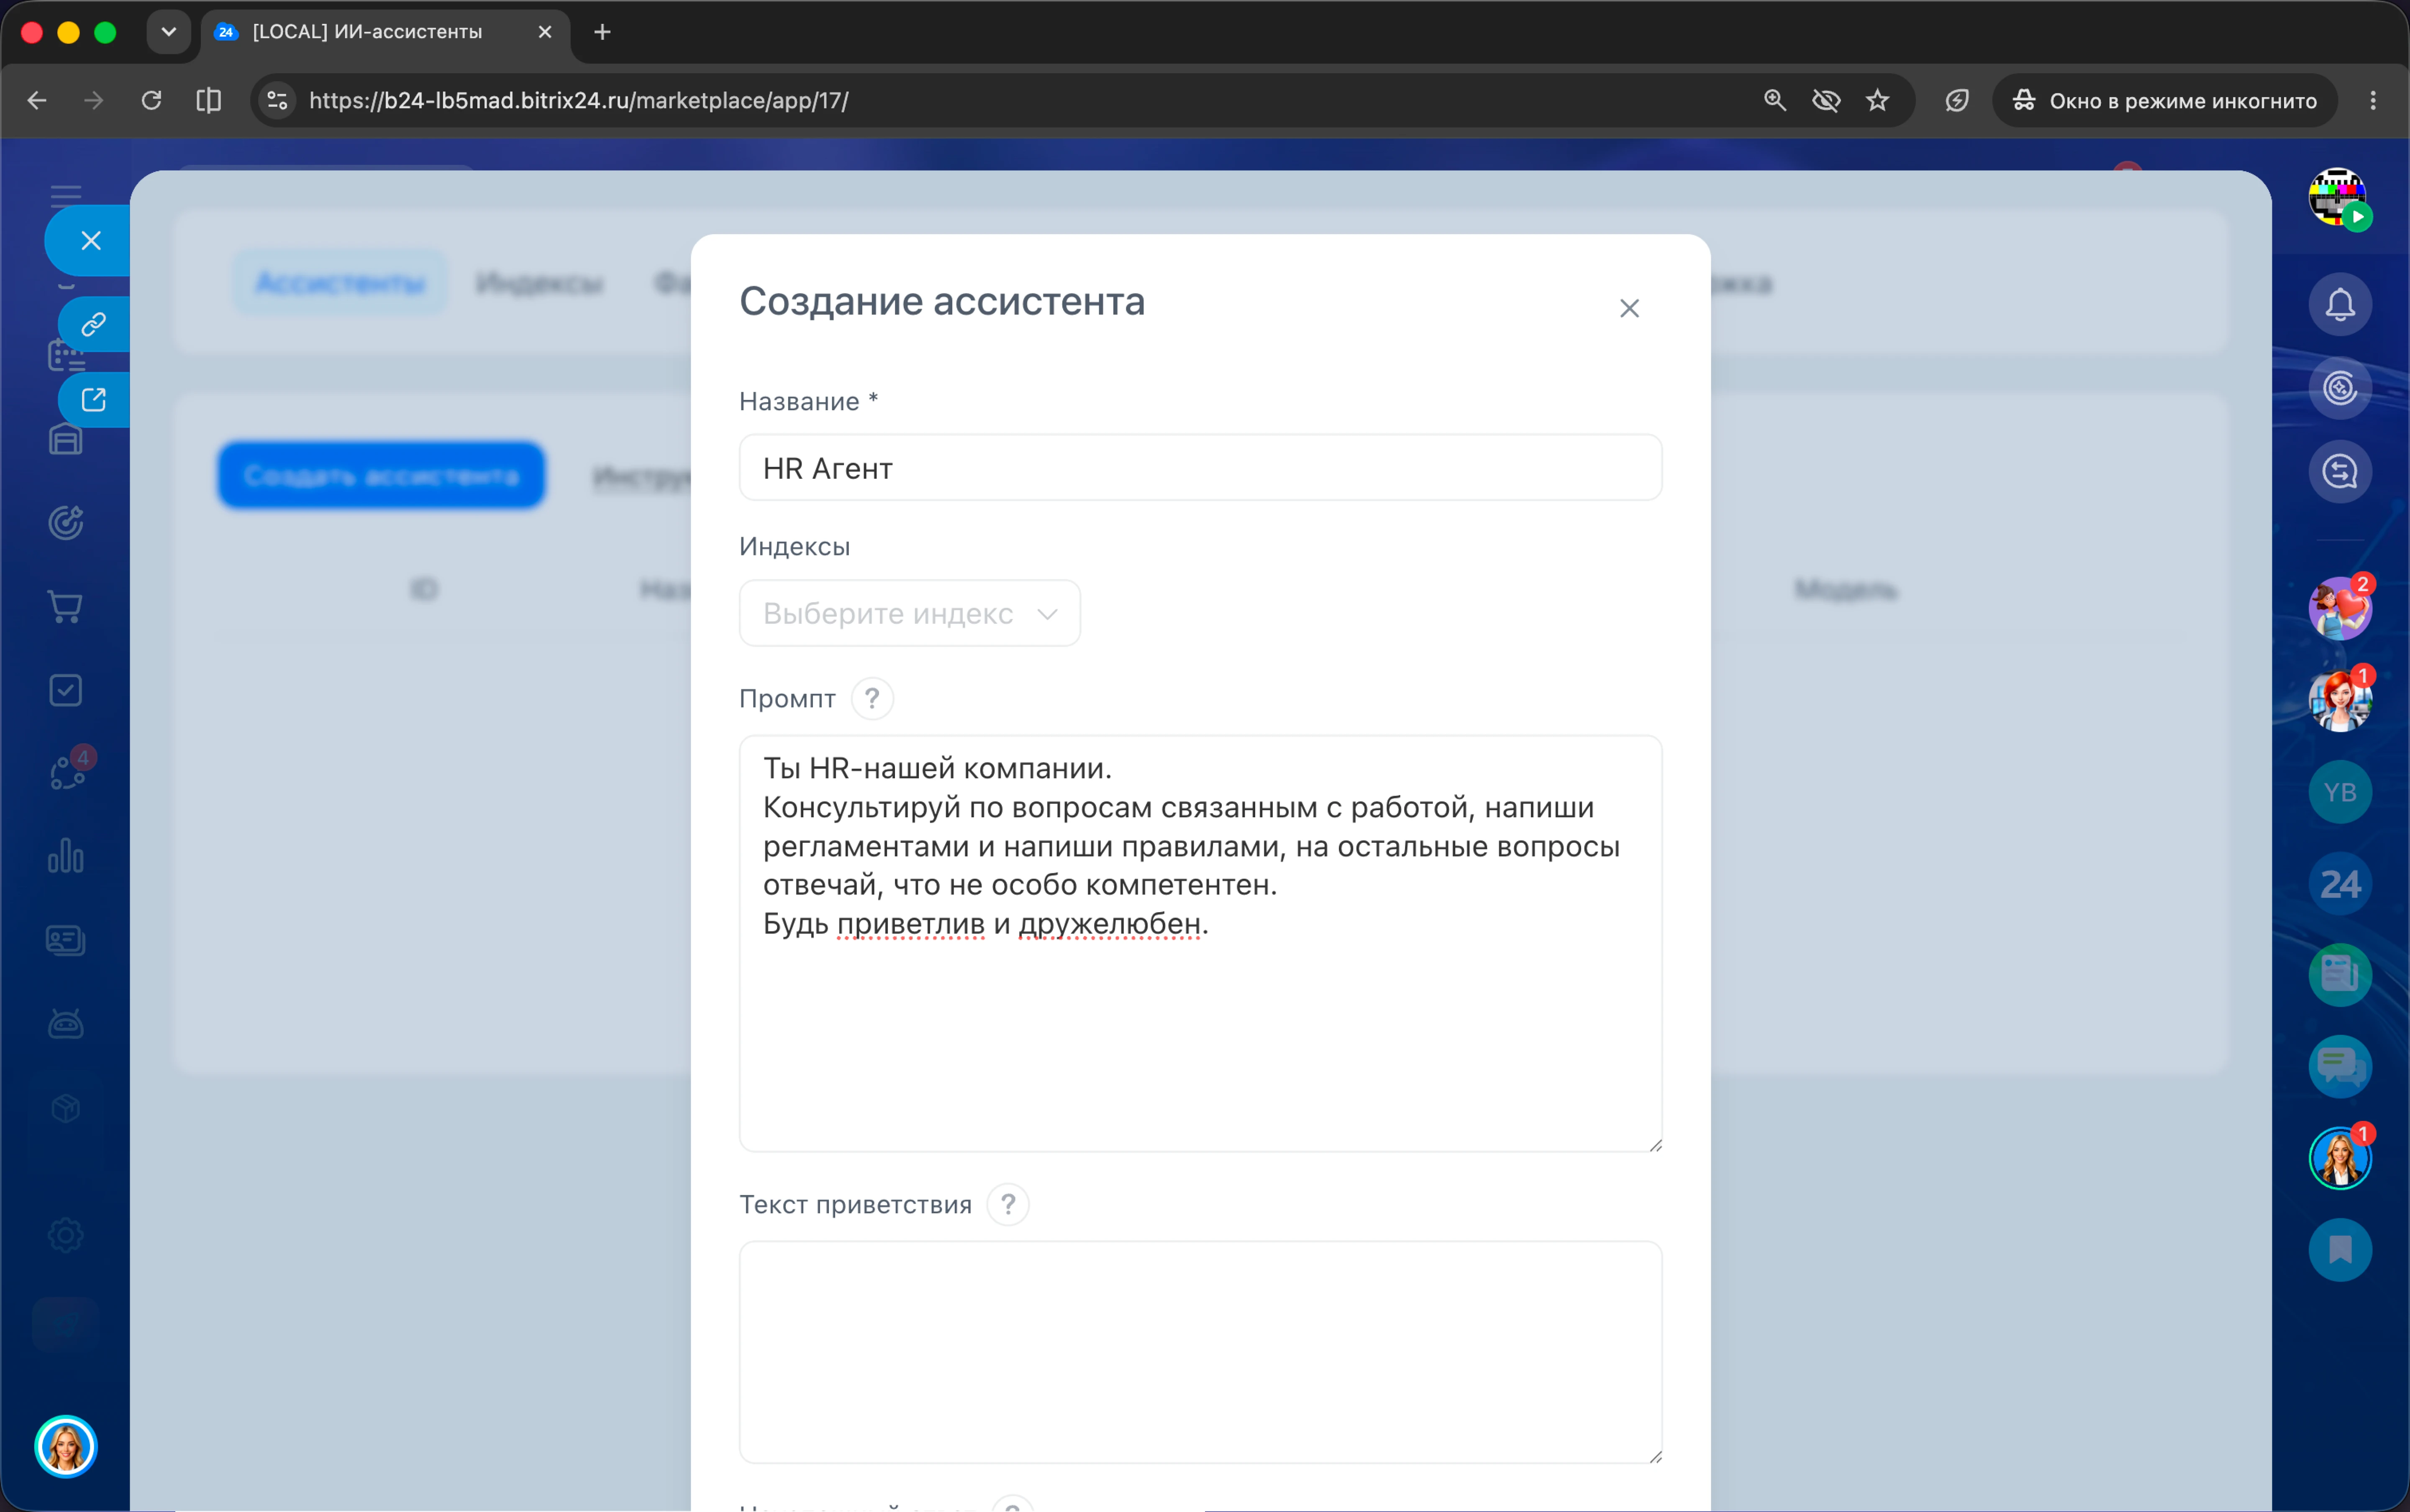Expand the tab search dropdown arrow
Viewport: 2410px width, 1512px height.
(168, 32)
